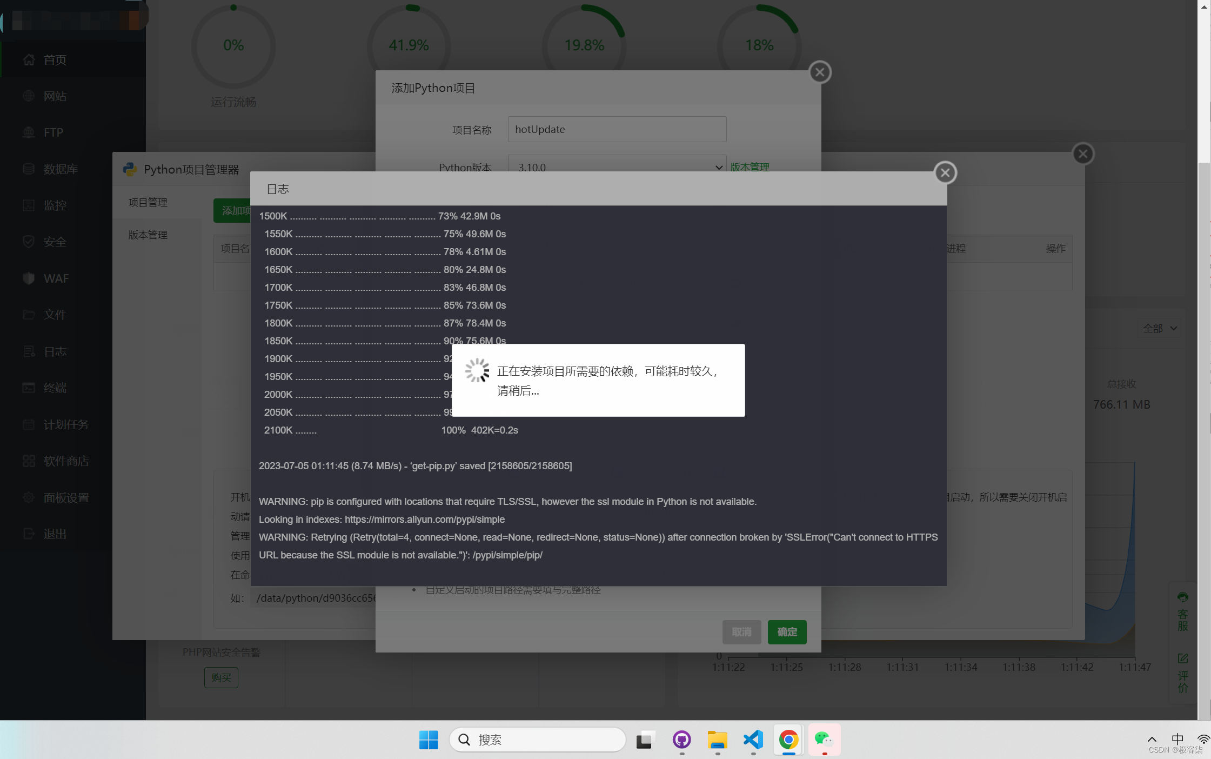Close the Python项目管理器 window

[1083, 154]
